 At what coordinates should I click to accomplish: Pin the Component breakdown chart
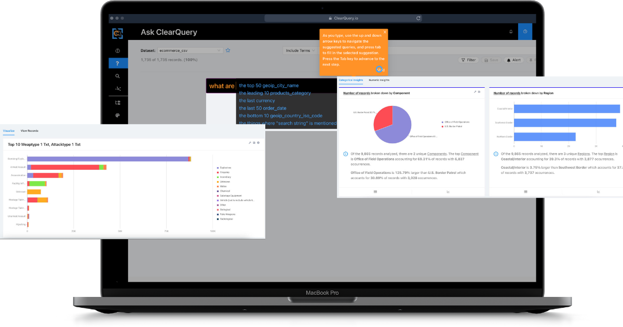[475, 91]
